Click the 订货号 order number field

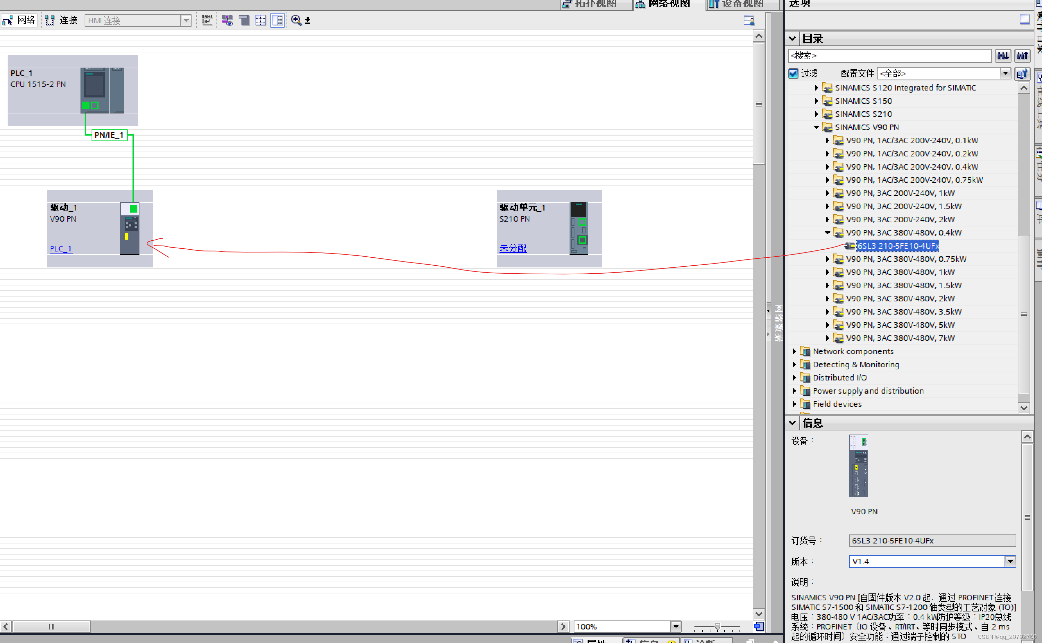tap(932, 540)
